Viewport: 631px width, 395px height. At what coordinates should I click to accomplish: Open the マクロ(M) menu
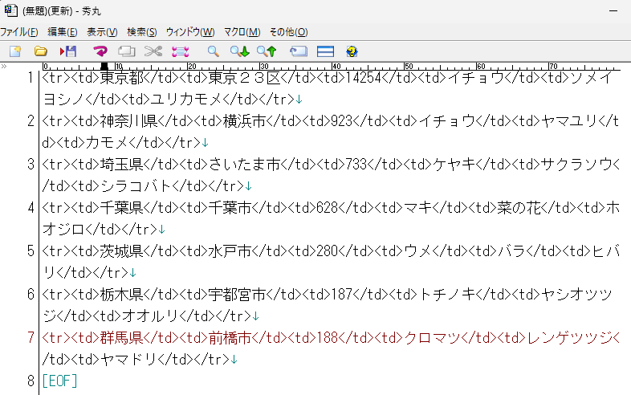[242, 32]
